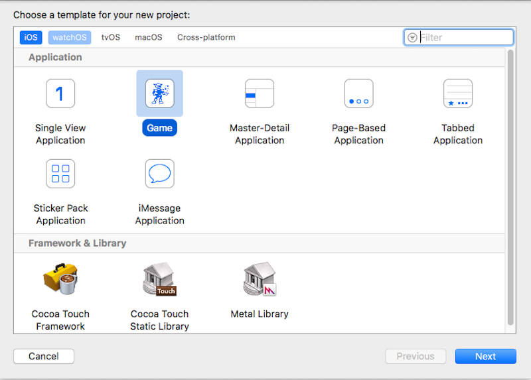Select the Cocoa Touch Framework toolbox icon

click(60, 279)
